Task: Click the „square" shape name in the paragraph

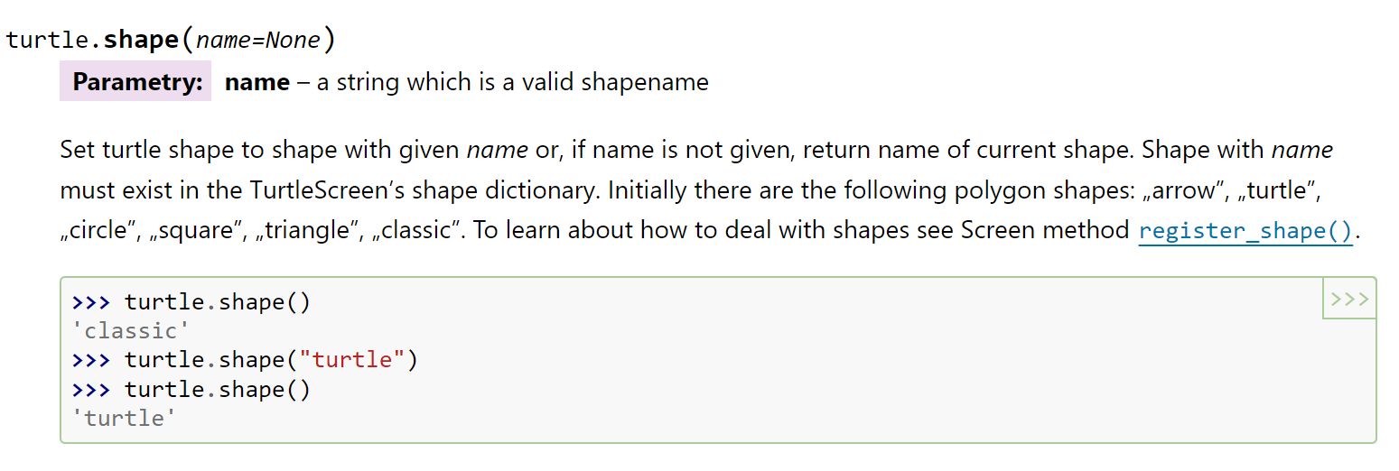Action: coord(195,230)
